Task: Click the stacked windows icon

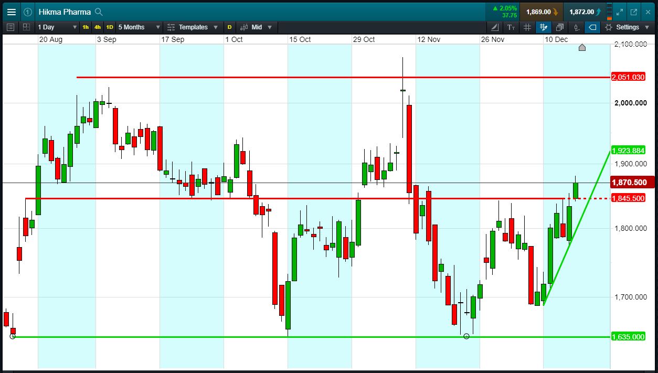Action: [560, 27]
